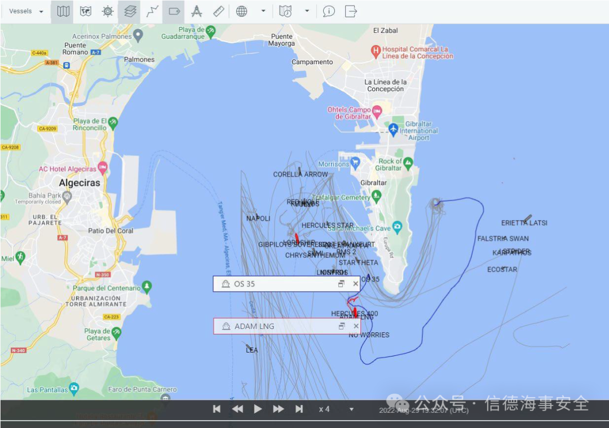609x428 pixels.
Task: Click the playback timestamp 2022-Aug-29 (UTC)
Action: tap(423, 411)
